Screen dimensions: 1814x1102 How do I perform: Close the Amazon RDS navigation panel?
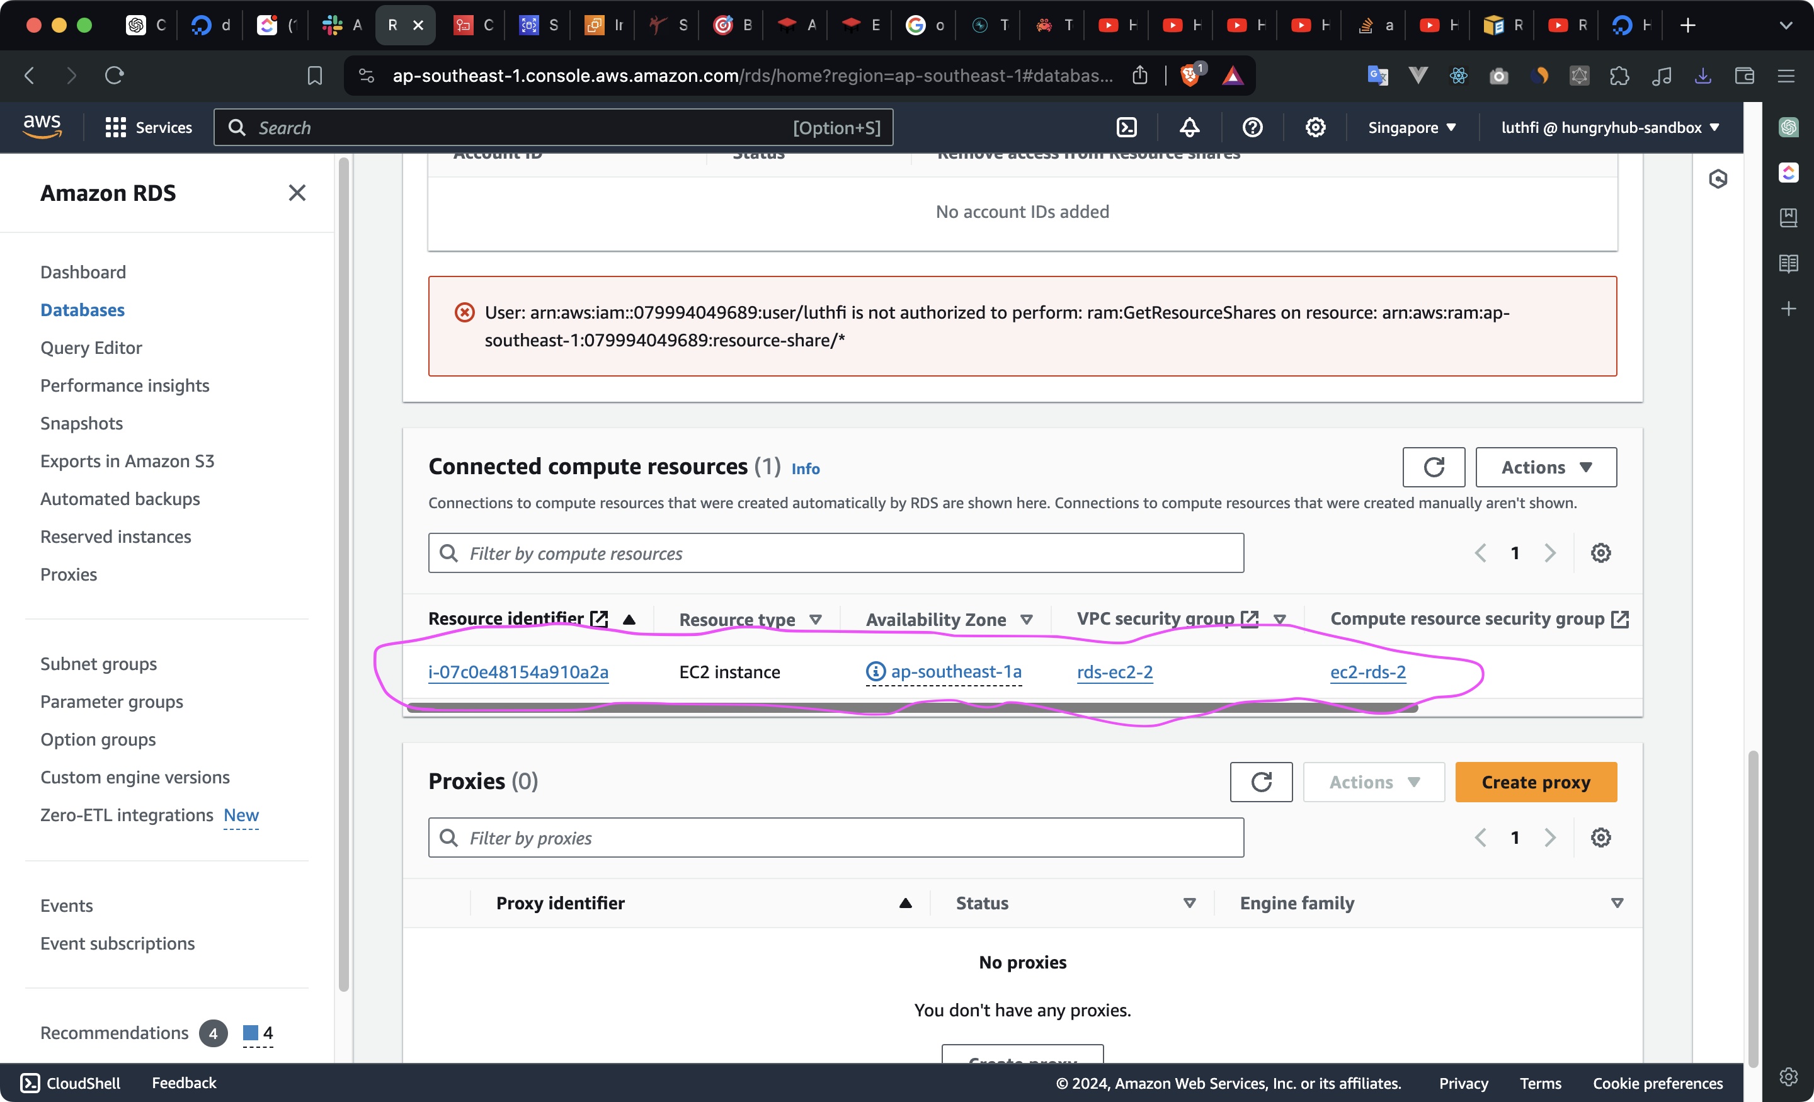click(297, 193)
